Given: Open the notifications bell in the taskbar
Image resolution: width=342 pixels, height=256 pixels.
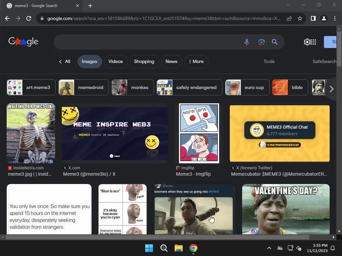Looking at the screenshot, I should [x=333, y=248].
